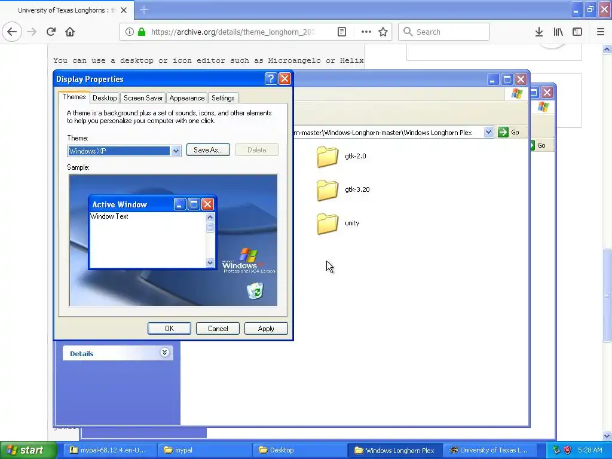The height and width of the screenshot is (459, 612).
Task: Show browser sidebars
Action: 577,32
